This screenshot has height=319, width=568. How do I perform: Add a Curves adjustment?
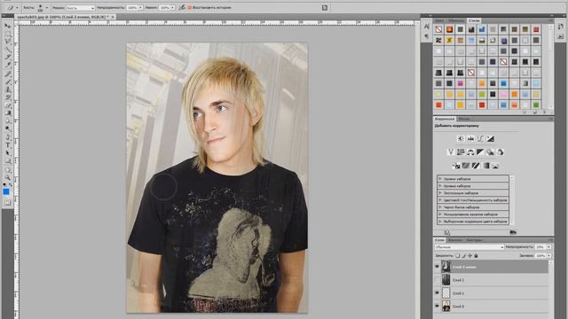480,138
